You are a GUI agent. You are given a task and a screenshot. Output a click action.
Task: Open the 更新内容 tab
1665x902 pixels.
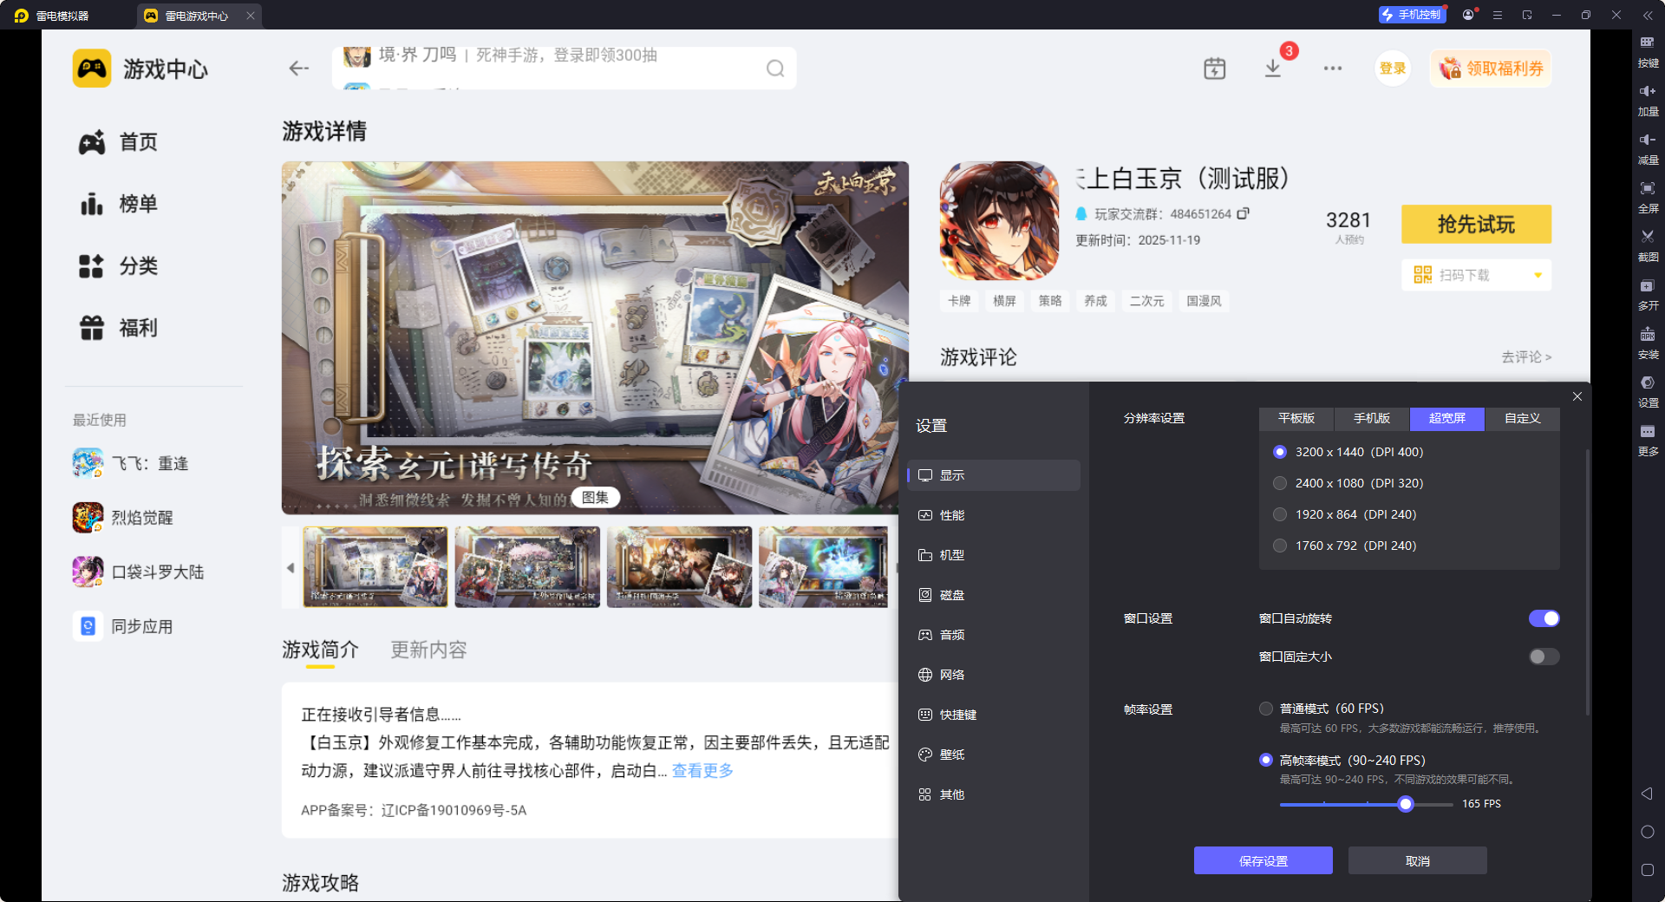tap(428, 650)
